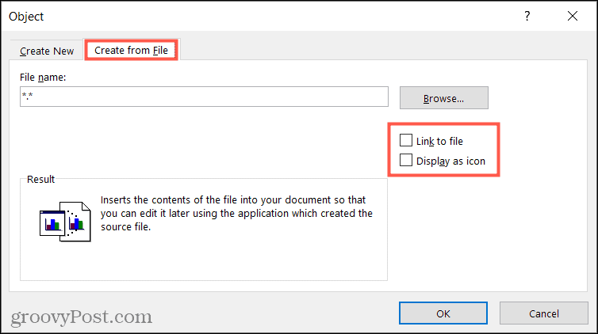Dismiss the dialog using Cancel
Screen dimensions: 598x334
tap(543, 313)
